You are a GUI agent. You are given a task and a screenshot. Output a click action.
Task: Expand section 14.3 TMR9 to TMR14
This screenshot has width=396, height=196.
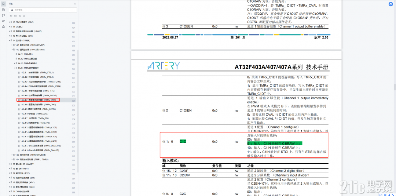click(x=12, y=155)
